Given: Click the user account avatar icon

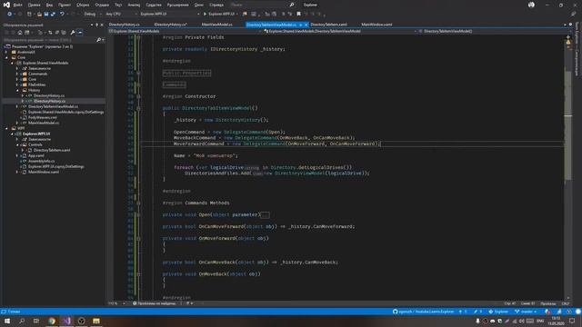Looking at the screenshot, I should click(531, 5).
